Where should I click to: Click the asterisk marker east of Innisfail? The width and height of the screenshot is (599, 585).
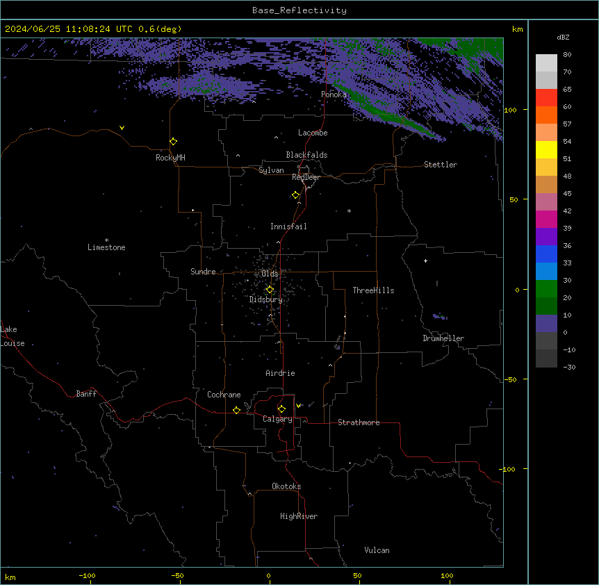coord(349,211)
